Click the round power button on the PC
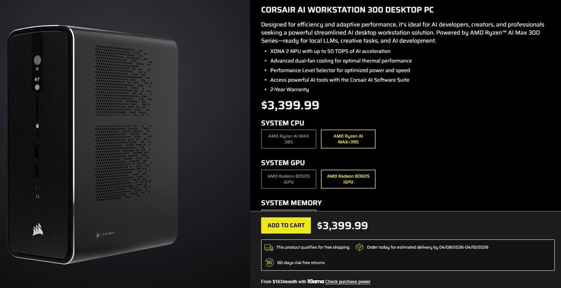The width and height of the screenshot is (561, 288). (x=37, y=59)
